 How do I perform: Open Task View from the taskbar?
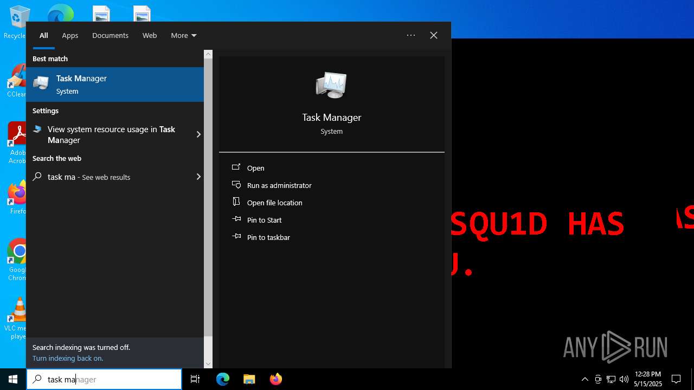pos(196,379)
